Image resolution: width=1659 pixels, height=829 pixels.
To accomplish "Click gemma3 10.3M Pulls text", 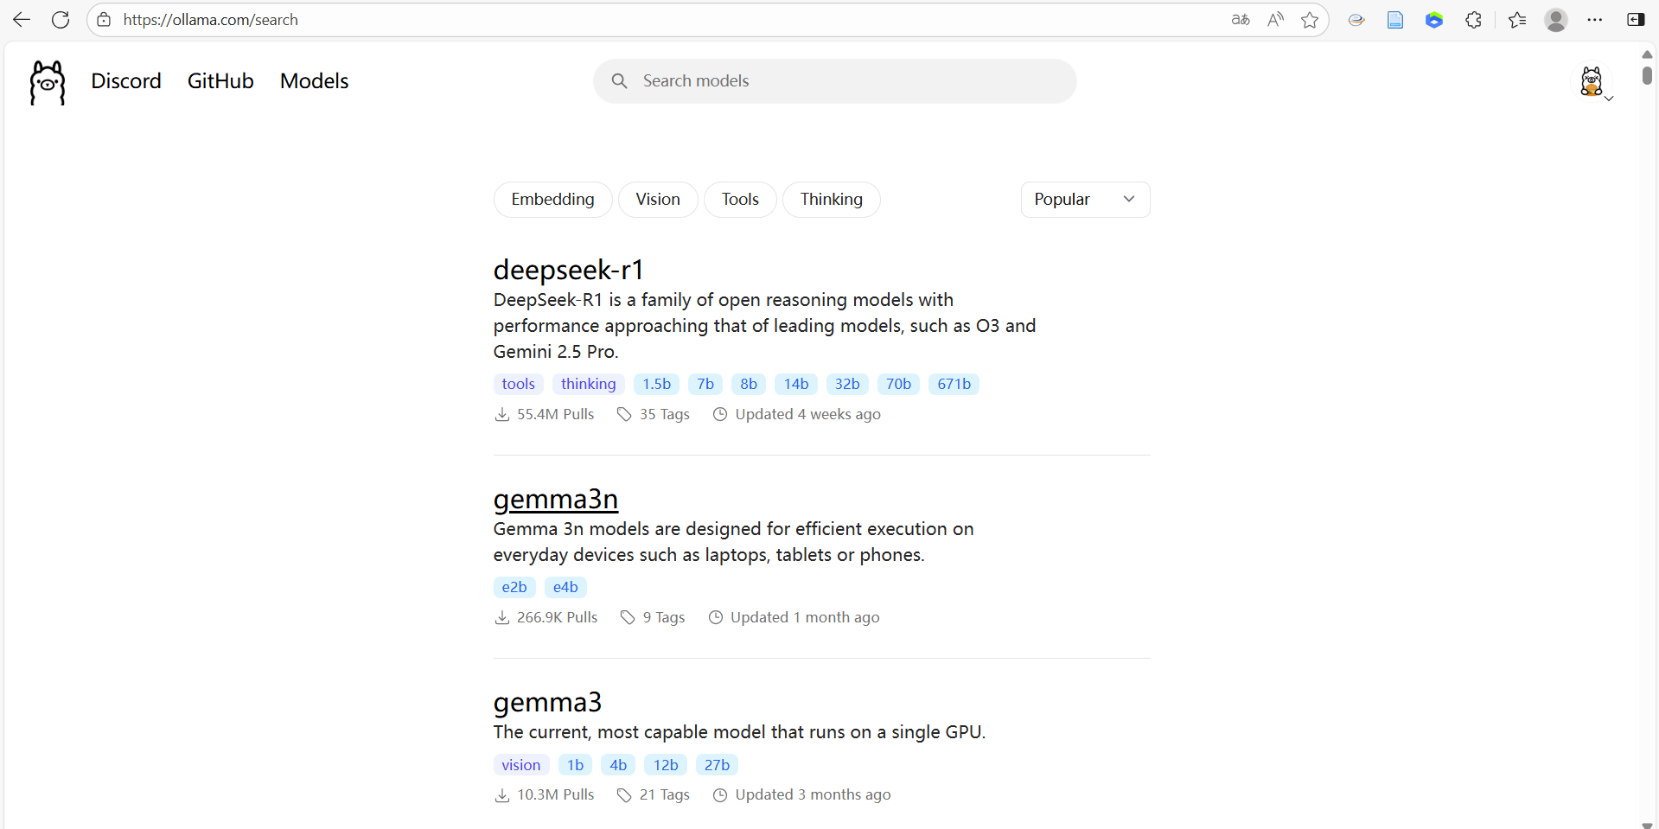I will point(556,795).
